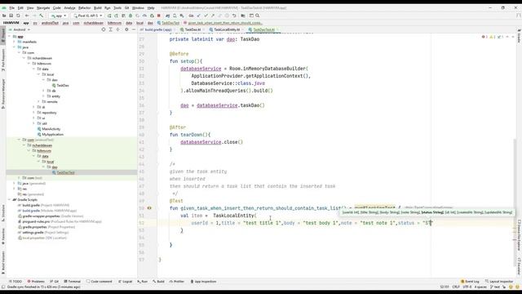Viewport: 522px width, 294px height.
Task: Click the Sync/reload toolbar icon
Action: click(x=18, y=16)
